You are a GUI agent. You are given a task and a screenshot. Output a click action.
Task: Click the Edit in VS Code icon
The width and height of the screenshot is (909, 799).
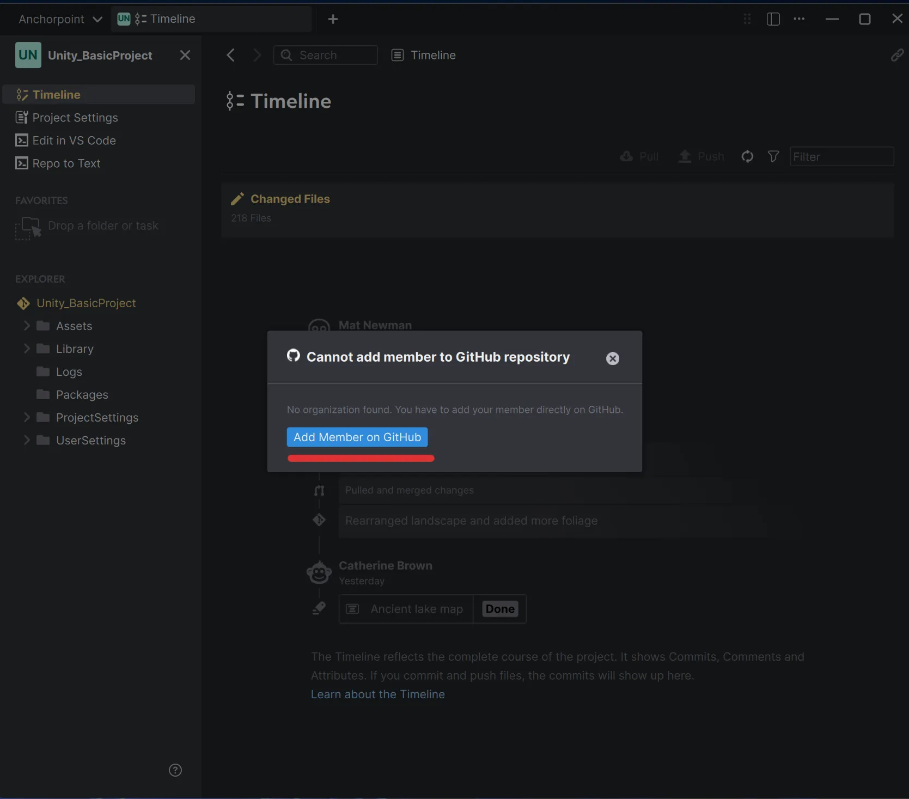[x=22, y=140]
